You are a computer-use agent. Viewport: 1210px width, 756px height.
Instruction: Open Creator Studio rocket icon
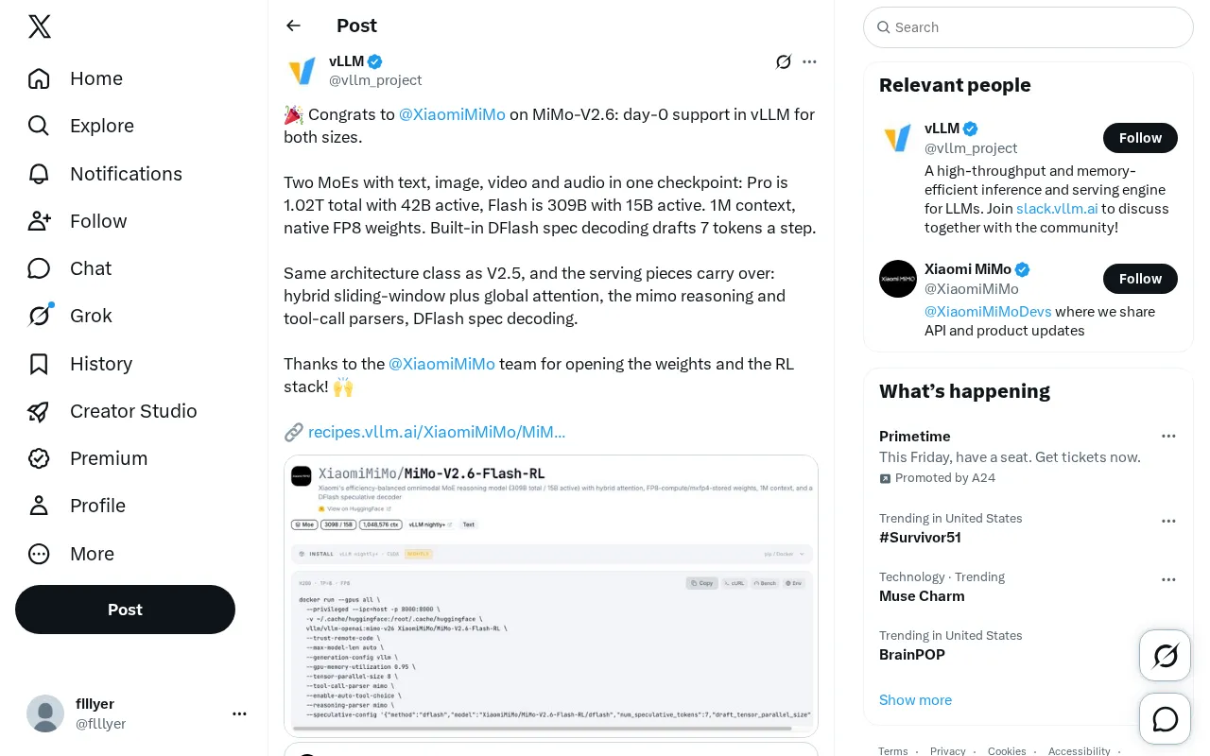(x=39, y=411)
